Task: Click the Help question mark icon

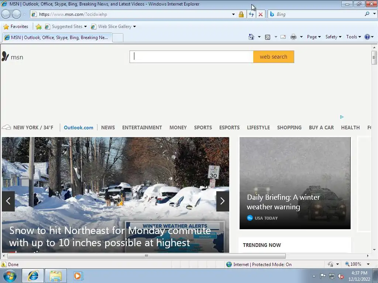Action: pyautogui.click(x=367, y=37)
